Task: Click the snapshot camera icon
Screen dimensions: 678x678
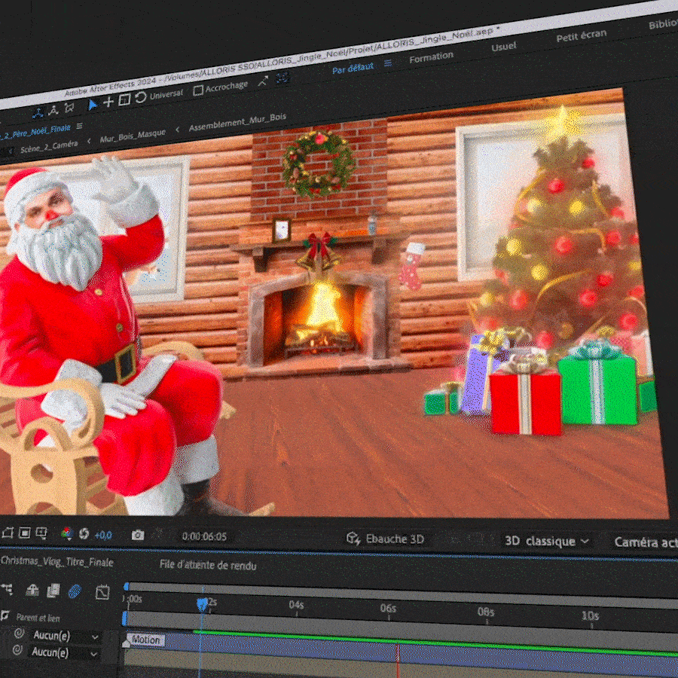Action: (137, 535)
